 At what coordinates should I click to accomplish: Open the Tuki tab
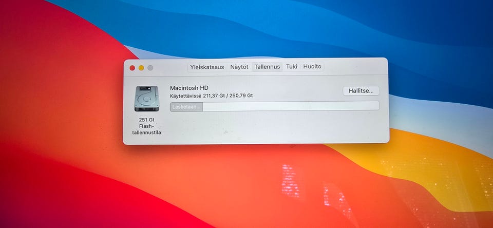pyautogui.click(x=292, y=67)
